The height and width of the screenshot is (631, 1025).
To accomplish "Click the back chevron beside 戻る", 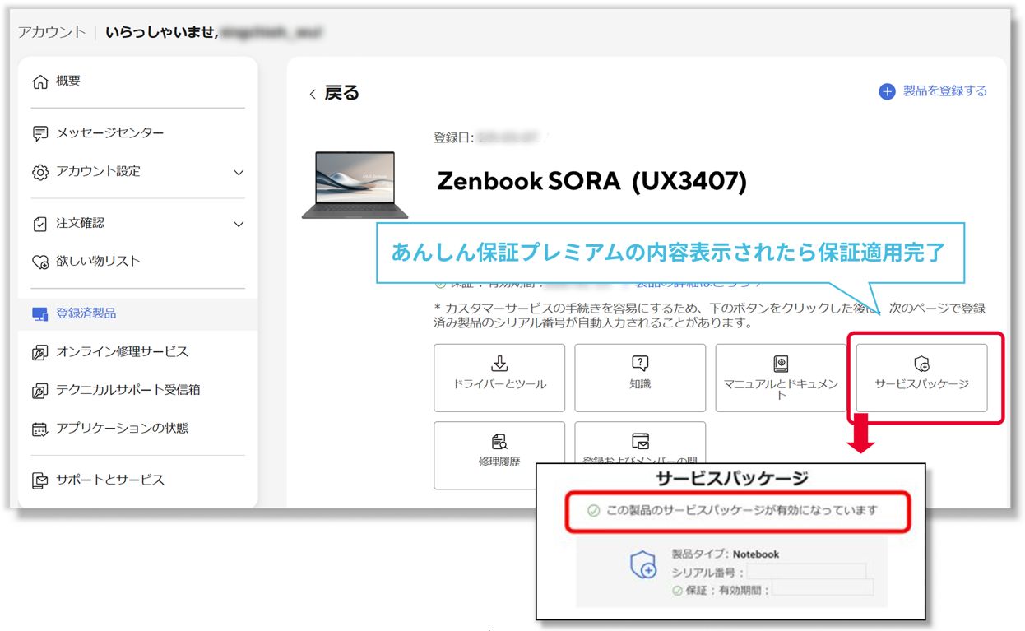I will (313, 94).
